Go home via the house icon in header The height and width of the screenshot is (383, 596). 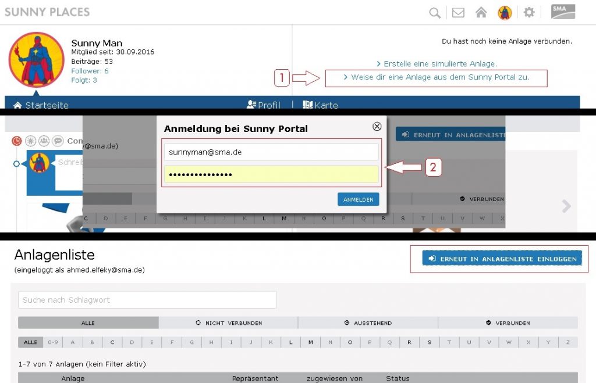click(481, 13)
